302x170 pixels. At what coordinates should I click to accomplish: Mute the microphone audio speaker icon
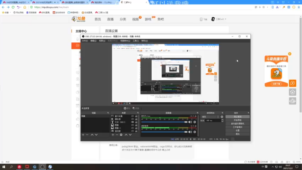(190, 122)
